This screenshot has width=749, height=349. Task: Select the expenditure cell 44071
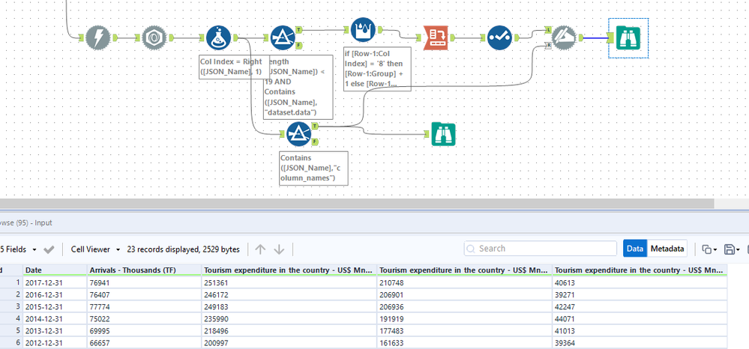tap(640, 318)
